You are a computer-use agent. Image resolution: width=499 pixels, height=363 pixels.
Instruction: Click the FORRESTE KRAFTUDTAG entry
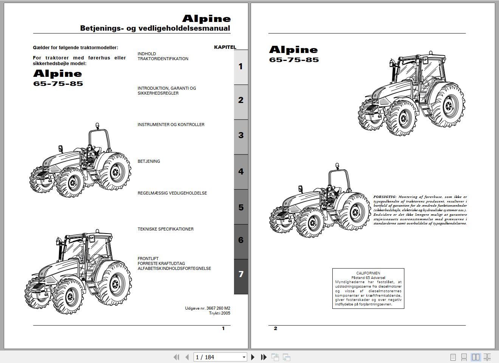(161, 263)
